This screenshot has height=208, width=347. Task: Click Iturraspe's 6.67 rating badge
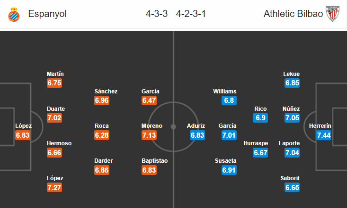click(x=260, y=153)
